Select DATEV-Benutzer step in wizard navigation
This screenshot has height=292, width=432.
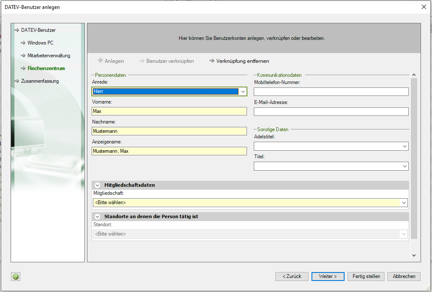pos(38,30)
